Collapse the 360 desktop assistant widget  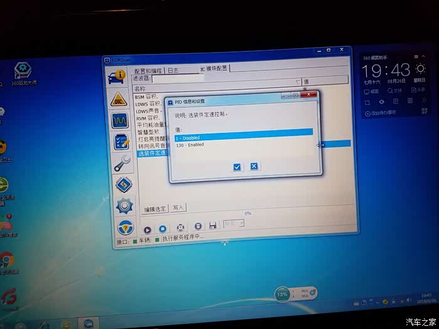[423, 56]
